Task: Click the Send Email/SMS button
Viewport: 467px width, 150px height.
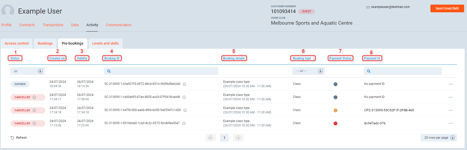Action: pyautogui.click(x=447, y=8)
